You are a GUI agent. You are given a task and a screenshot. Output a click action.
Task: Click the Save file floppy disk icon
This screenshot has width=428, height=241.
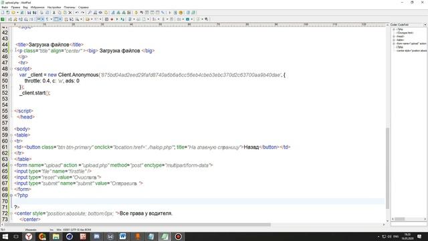click(x=29, y=13)
